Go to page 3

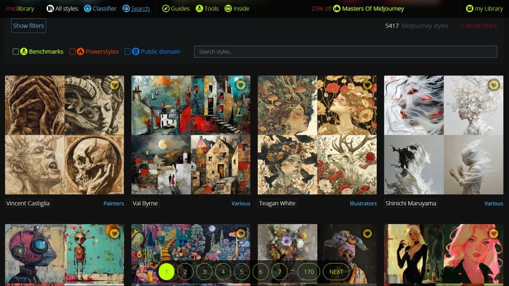point(204,272)
